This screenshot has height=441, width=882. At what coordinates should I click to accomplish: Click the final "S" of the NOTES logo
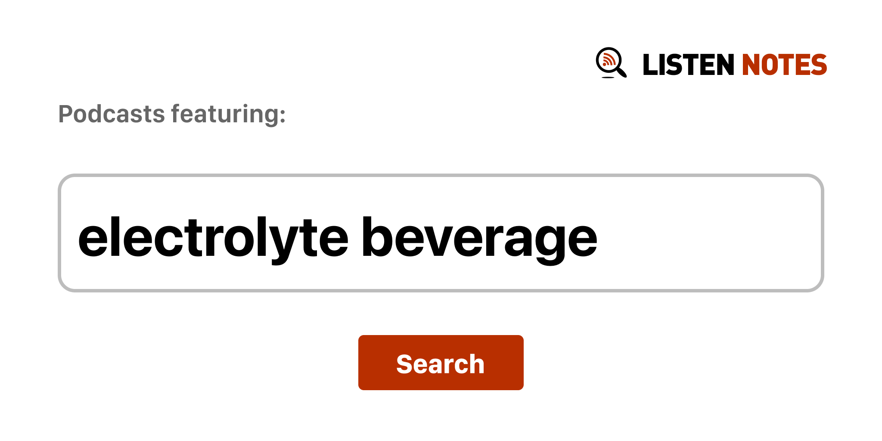click(x=819, y=65)
